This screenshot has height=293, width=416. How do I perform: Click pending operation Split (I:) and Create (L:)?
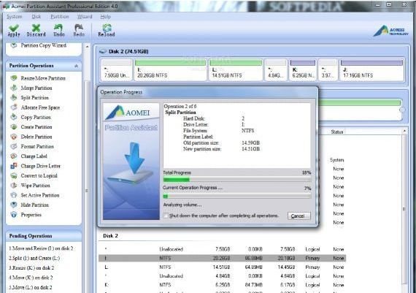tap(34, 258)
